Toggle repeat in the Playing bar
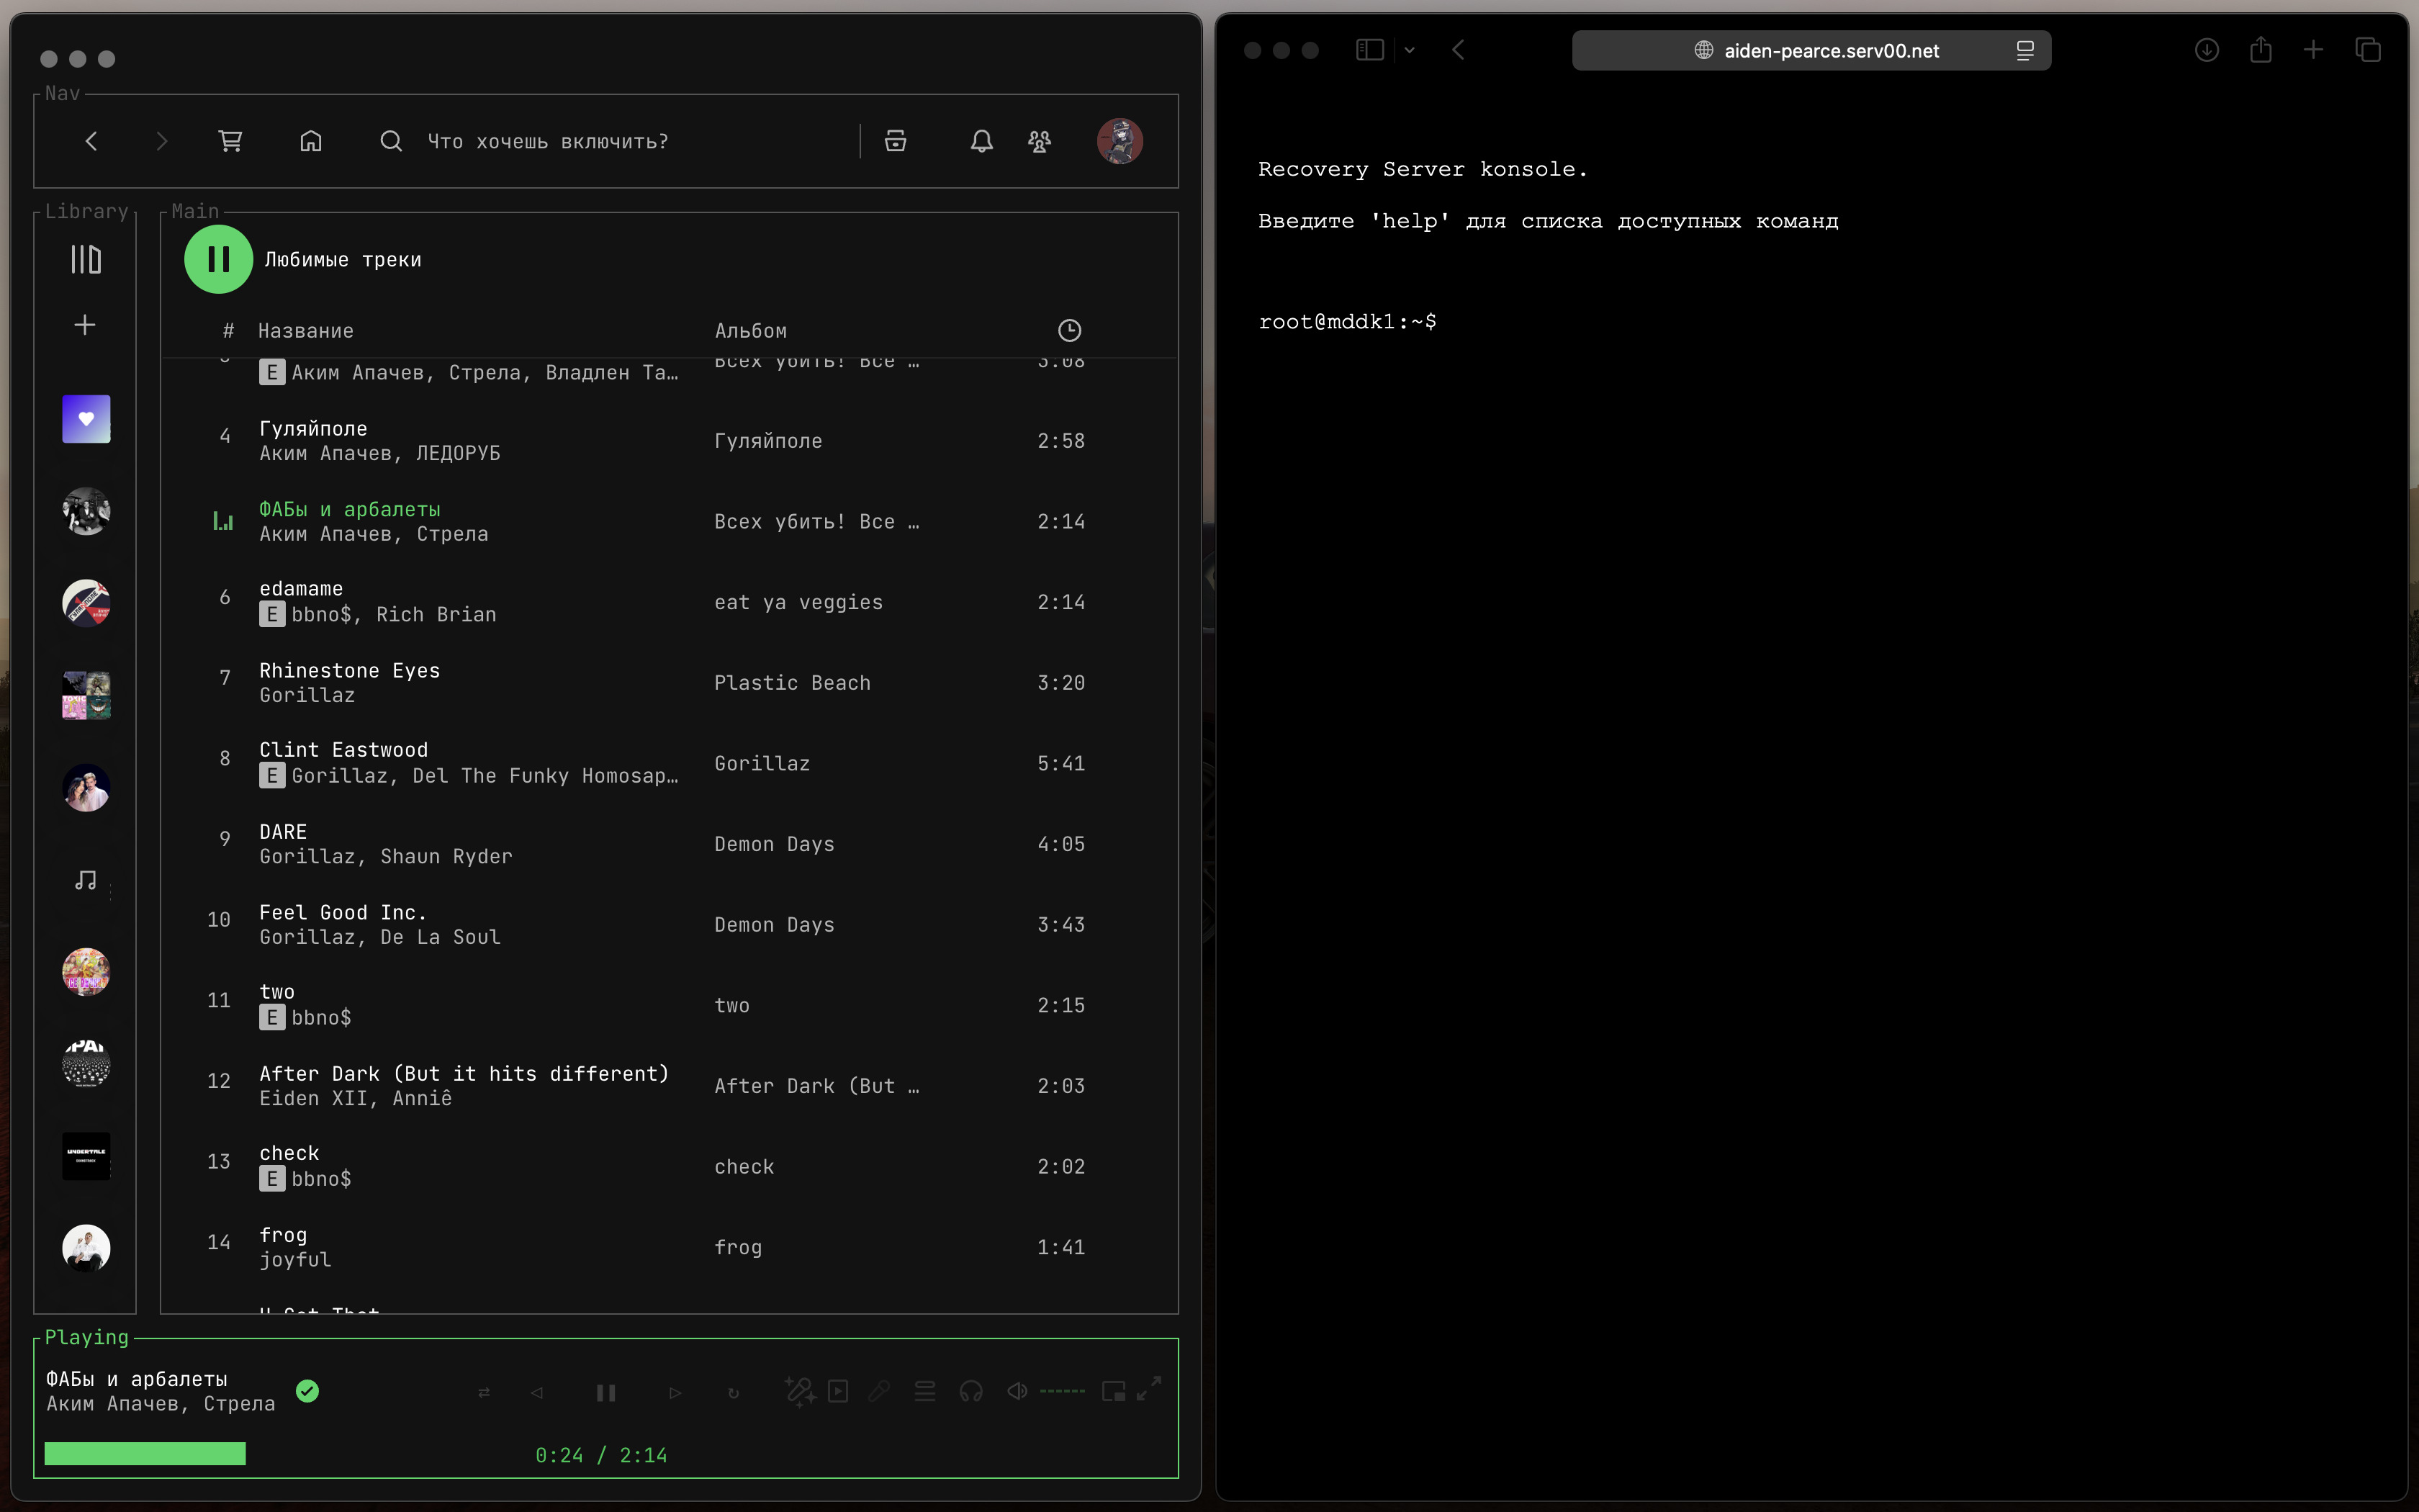 point(734,1392)
